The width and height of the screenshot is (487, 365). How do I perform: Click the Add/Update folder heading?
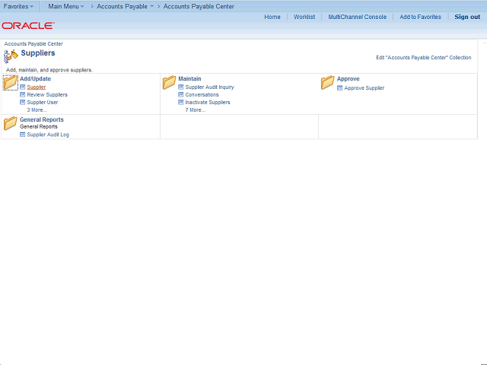[36, 79]
